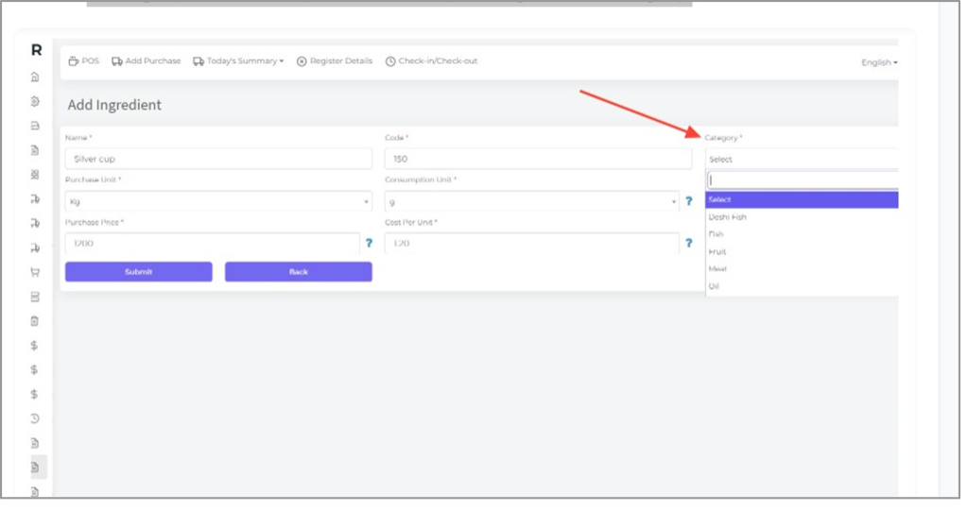Click the clipboard icon in the sidebar
Viewport: 968px width, 511px height.
click(x=35, y=321)
